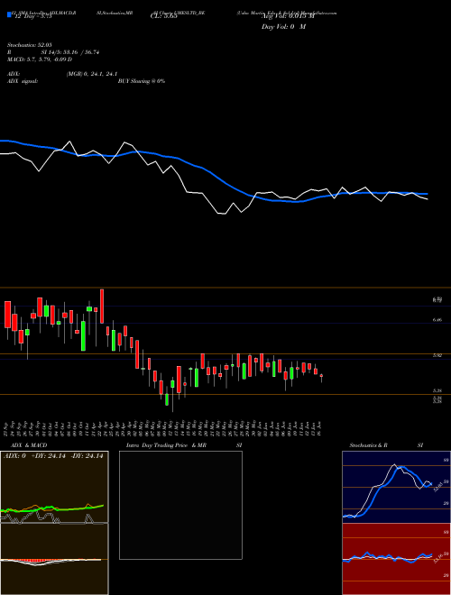Click the blue 12-day SMA legend square

[9, 14]
